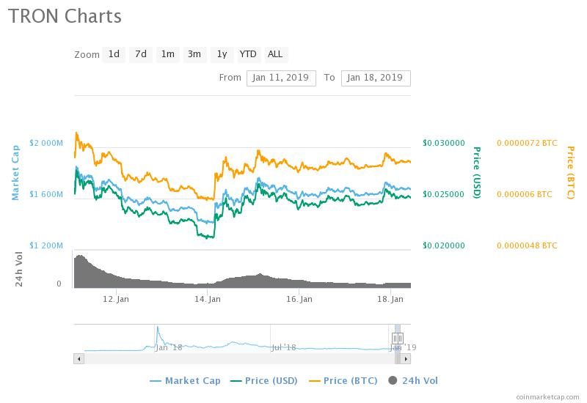Select 1y zoom range

coord(222,54)
